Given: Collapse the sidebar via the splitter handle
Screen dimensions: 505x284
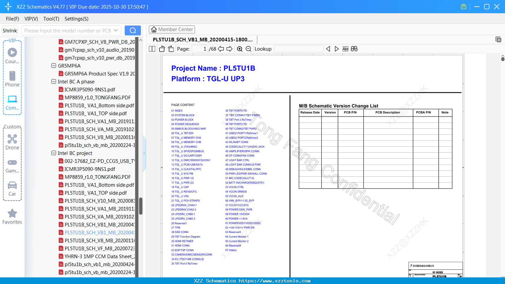Looking at the screenshot, I should pos(144,153).
